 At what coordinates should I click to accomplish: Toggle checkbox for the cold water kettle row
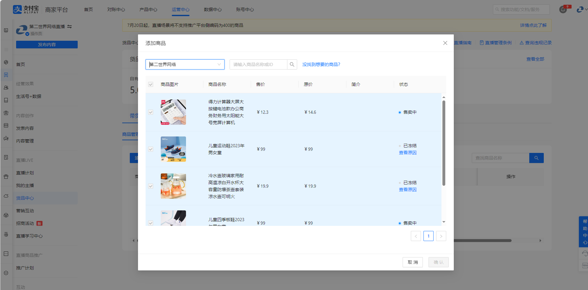(151, 186)
